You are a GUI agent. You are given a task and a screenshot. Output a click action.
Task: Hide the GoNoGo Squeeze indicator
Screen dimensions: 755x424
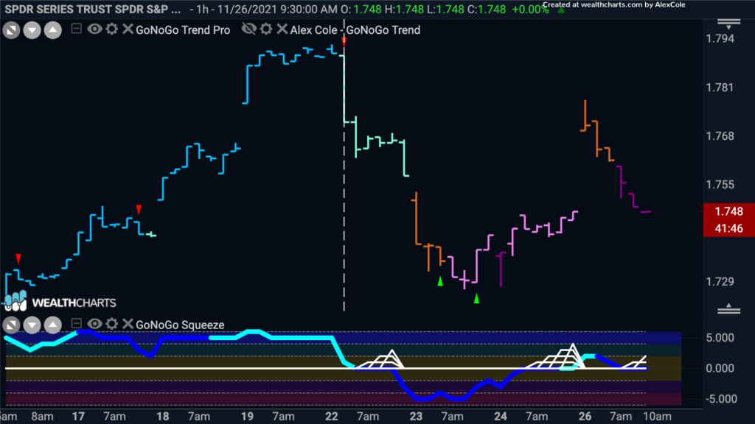[94, 324]
